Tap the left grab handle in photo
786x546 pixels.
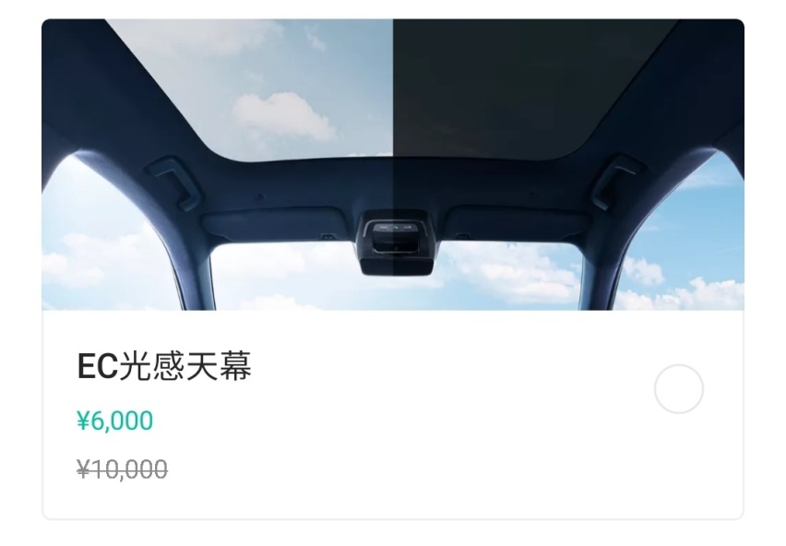pyautogui.click(x=176, y=183)
